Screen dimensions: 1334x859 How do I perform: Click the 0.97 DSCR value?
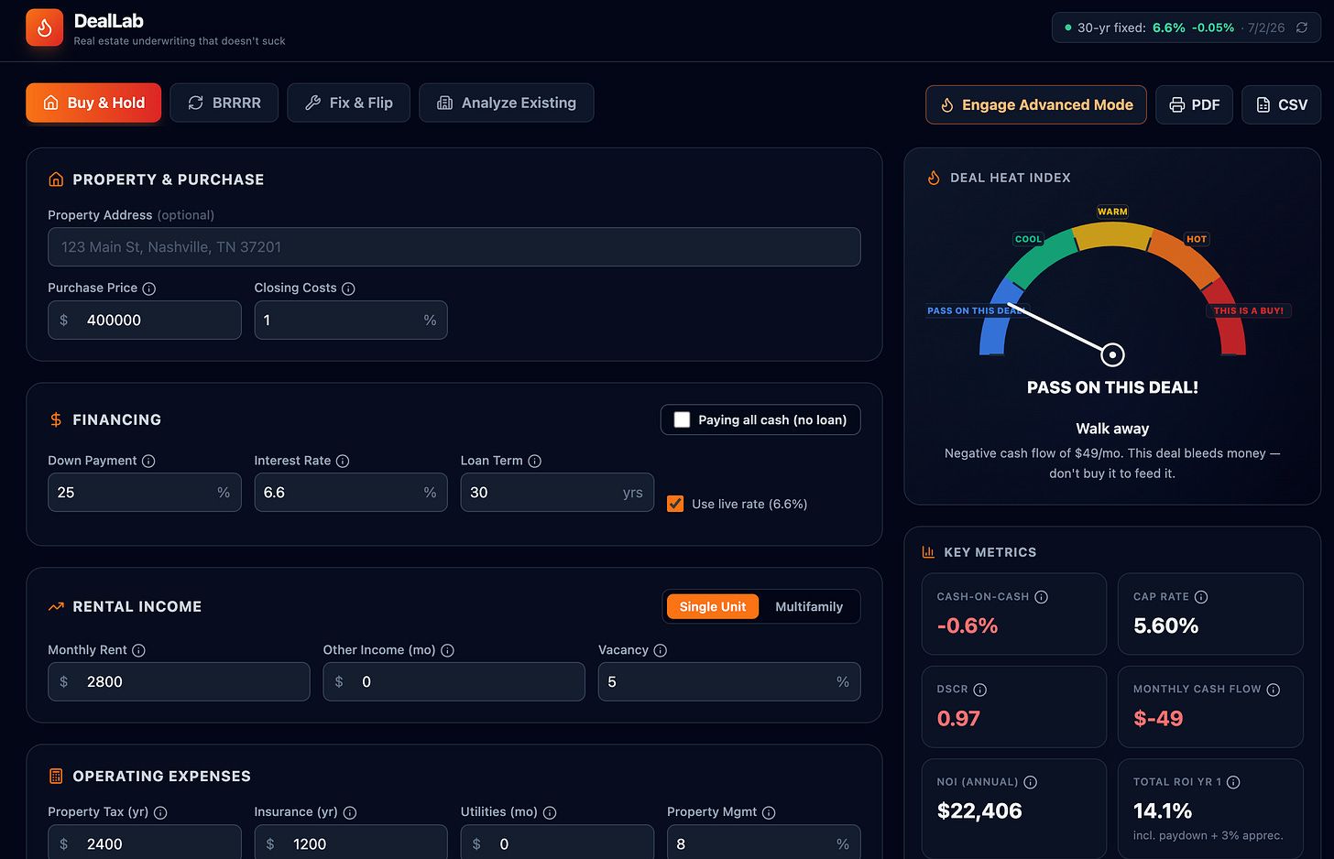[958, 718]
